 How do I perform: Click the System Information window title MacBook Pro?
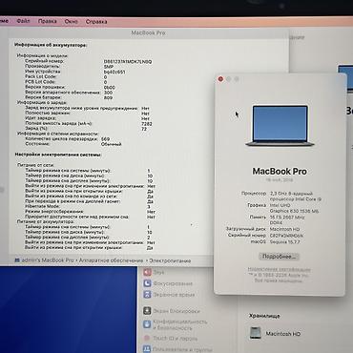148,32
